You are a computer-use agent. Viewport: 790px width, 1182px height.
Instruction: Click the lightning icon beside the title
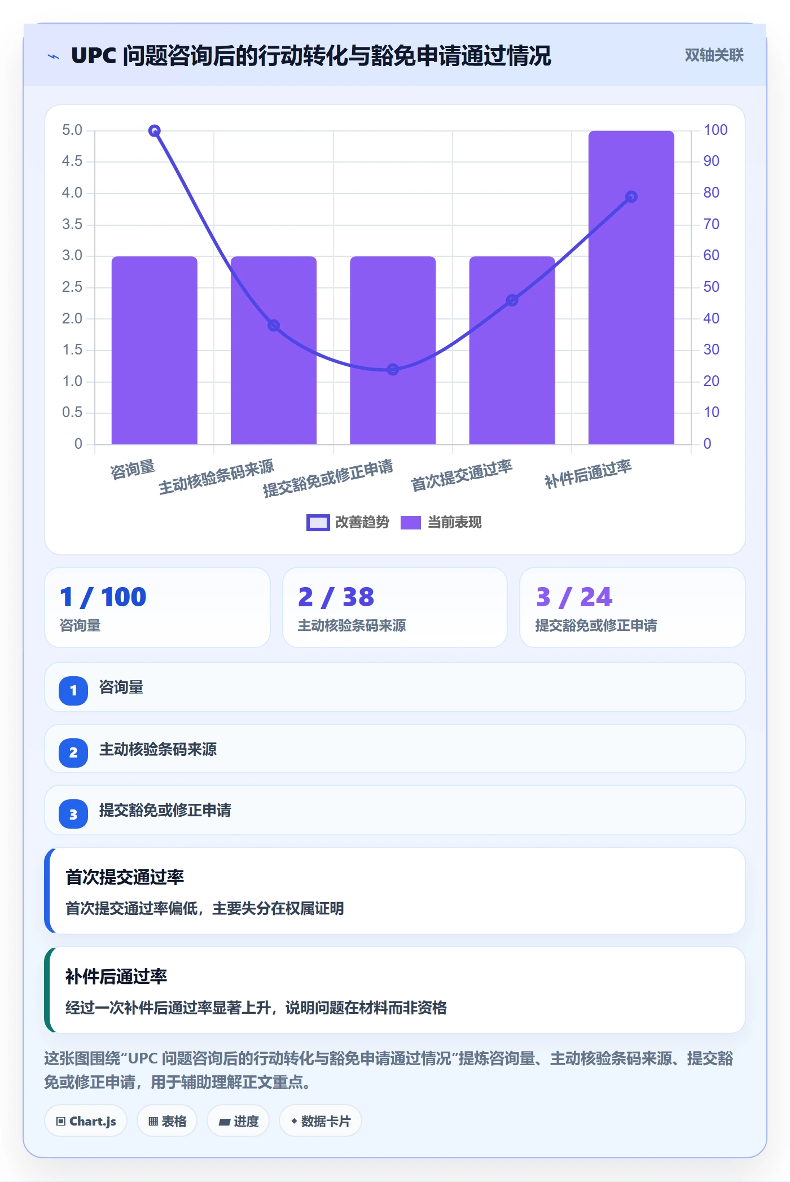point(54,56)
